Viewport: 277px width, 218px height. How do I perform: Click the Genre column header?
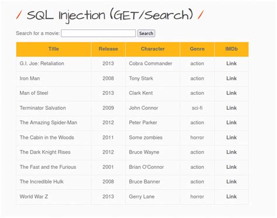197,49
